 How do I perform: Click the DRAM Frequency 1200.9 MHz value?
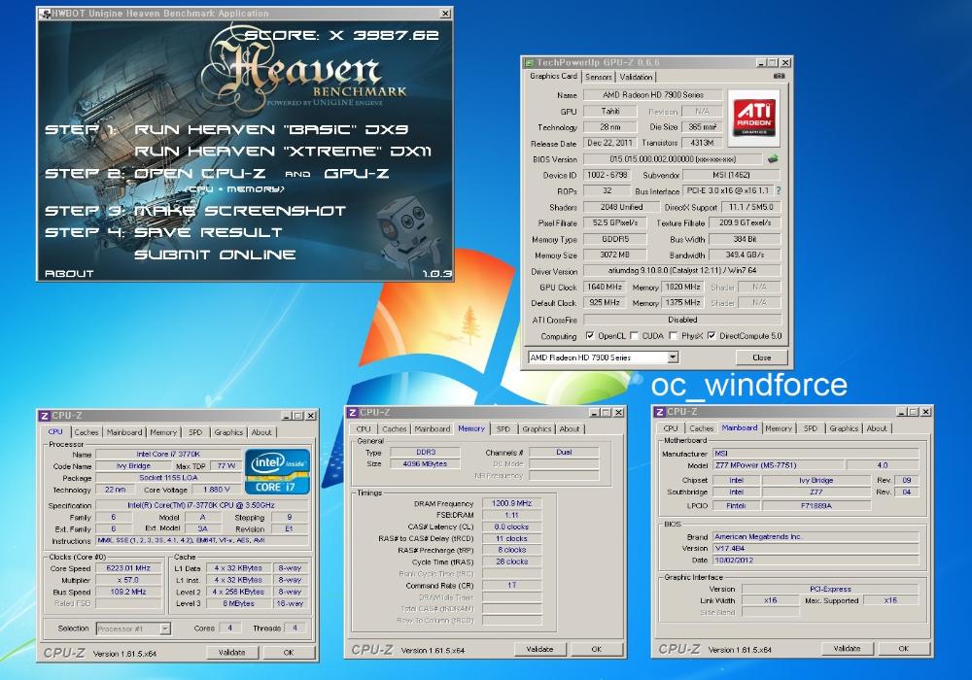[511, 503]
